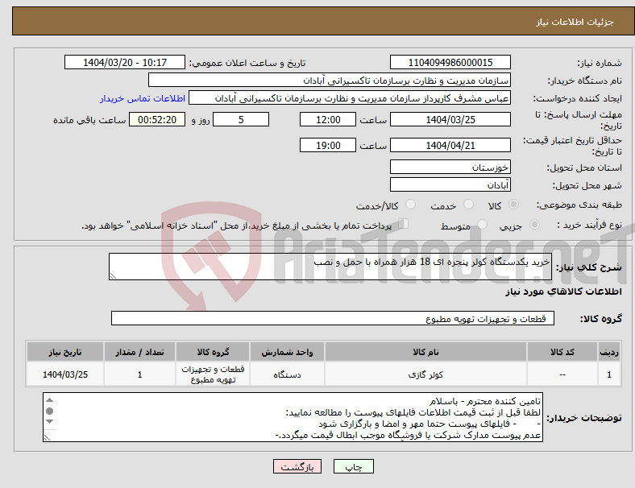Click the goods group cell in table row
Screen dimensions: 635x488
(213, 374)
